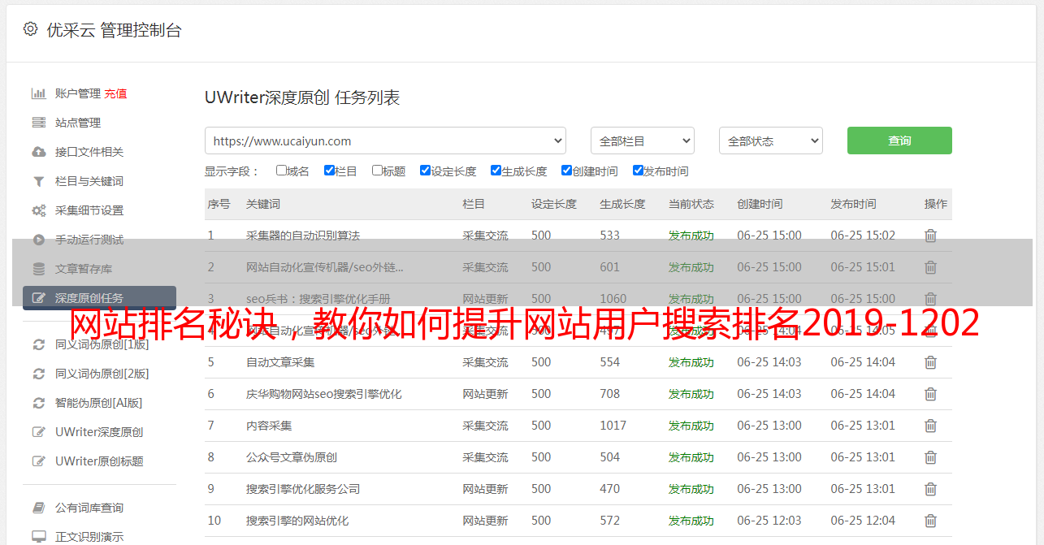Click the 关键词 column header

pyautogui.click(x=263, y=204)
